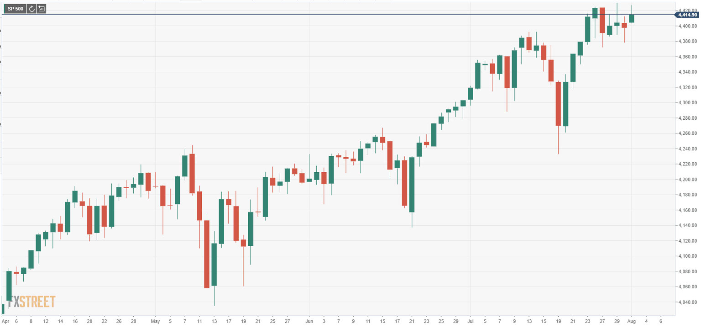The width and height of the screenshot is (701, 329).
Task: Select the Aug label on date axis
Action: tap(632, 322)
